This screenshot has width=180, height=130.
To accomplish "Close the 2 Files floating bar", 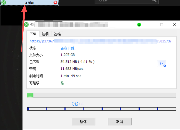I will pos(55,2).
